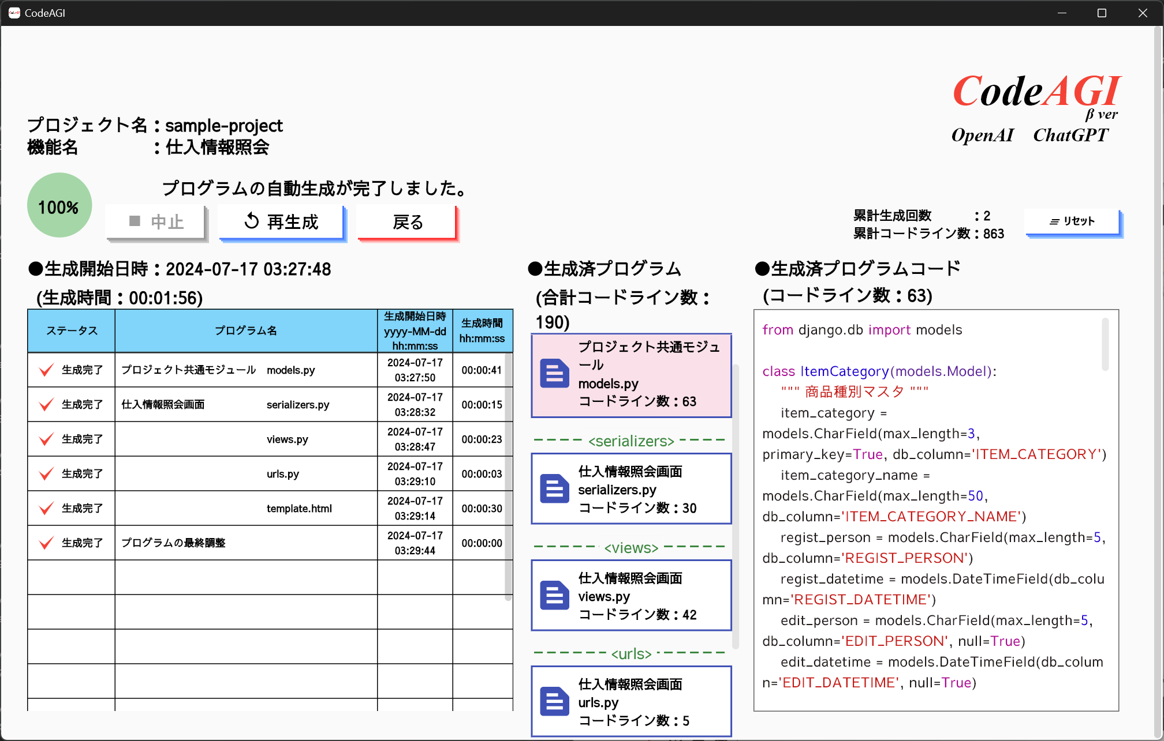Click the status table scrollbar

(508, 476)
